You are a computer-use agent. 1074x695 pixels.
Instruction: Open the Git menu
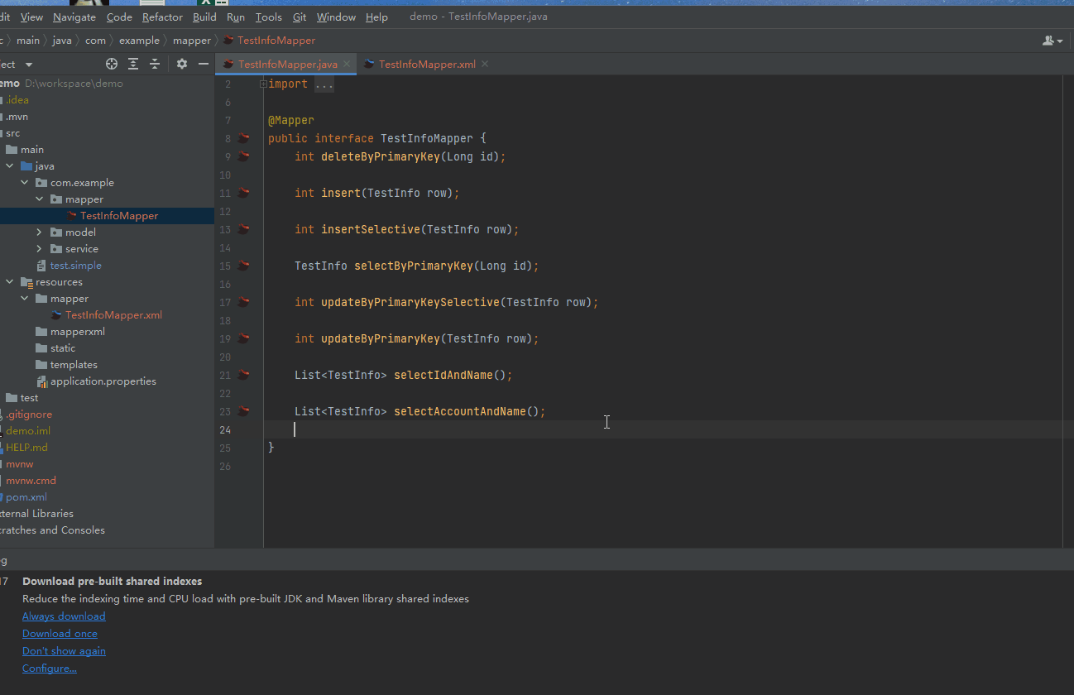click(299, 17)
